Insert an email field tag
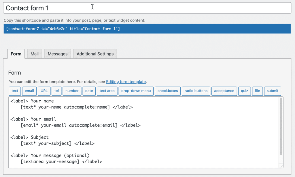 (x=29, y=91)
